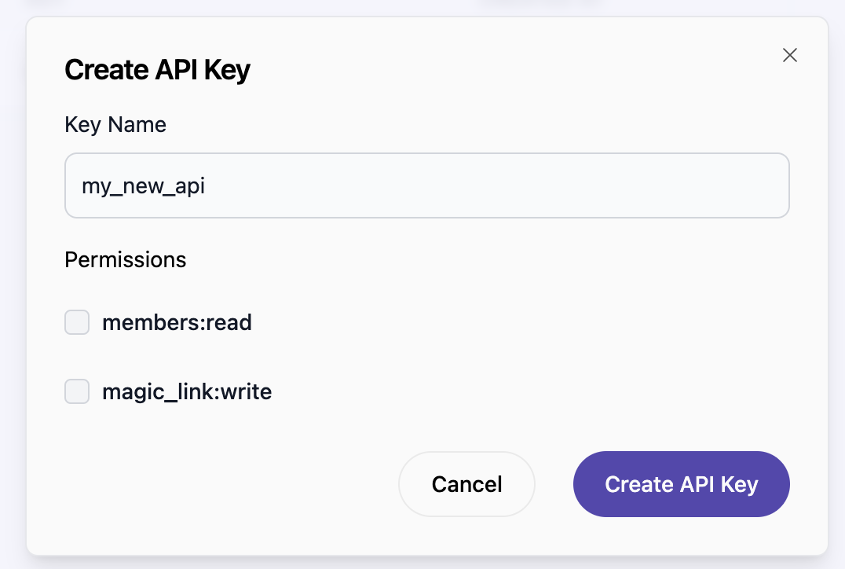Select the my_new_api text field
Viewport: 845px width, 569px height.
tap(427, 185)
